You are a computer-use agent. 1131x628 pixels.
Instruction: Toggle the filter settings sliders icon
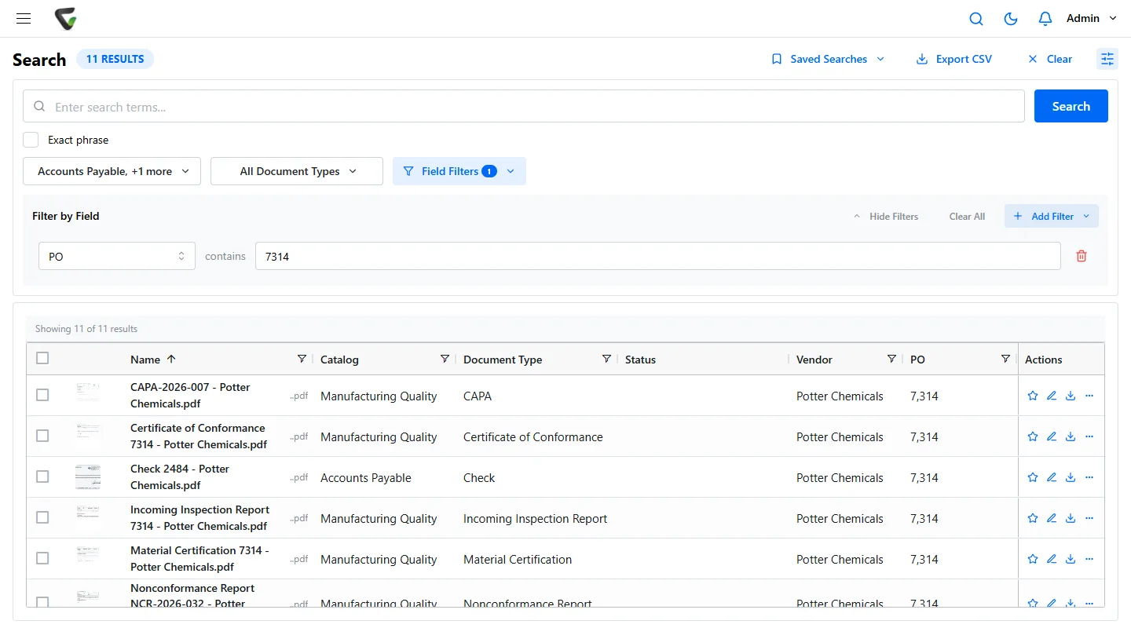click(1107, 59)
